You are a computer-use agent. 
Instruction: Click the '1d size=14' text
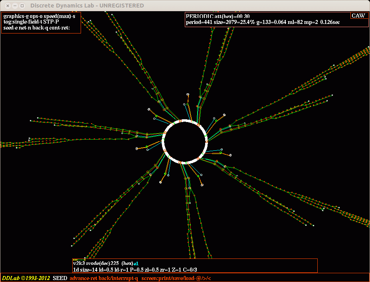pyautogui.click(x=85, y=269)
